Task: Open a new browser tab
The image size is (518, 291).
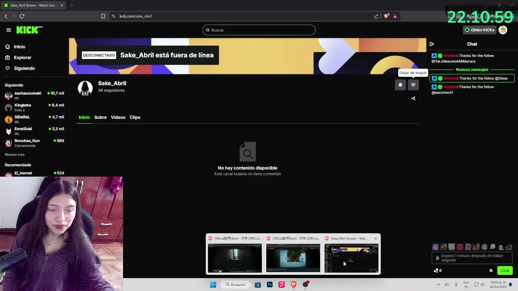Action: [72, 5]
